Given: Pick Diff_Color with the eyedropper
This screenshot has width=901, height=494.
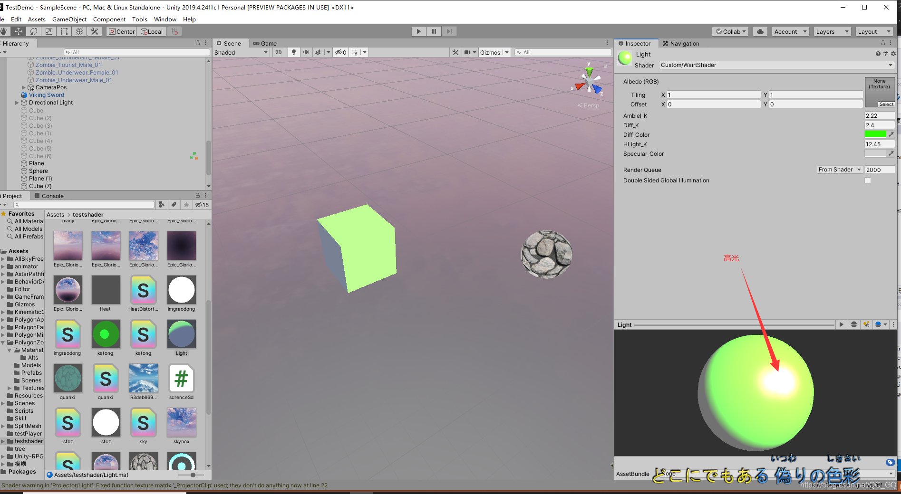Looking at the screenshot, I should tap(891, 134).
